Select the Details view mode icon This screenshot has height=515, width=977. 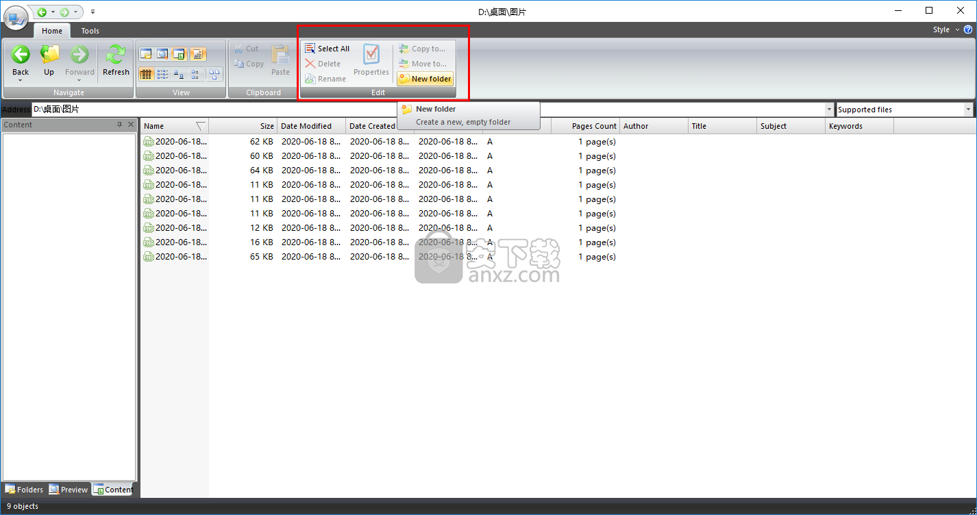point(146,74)
